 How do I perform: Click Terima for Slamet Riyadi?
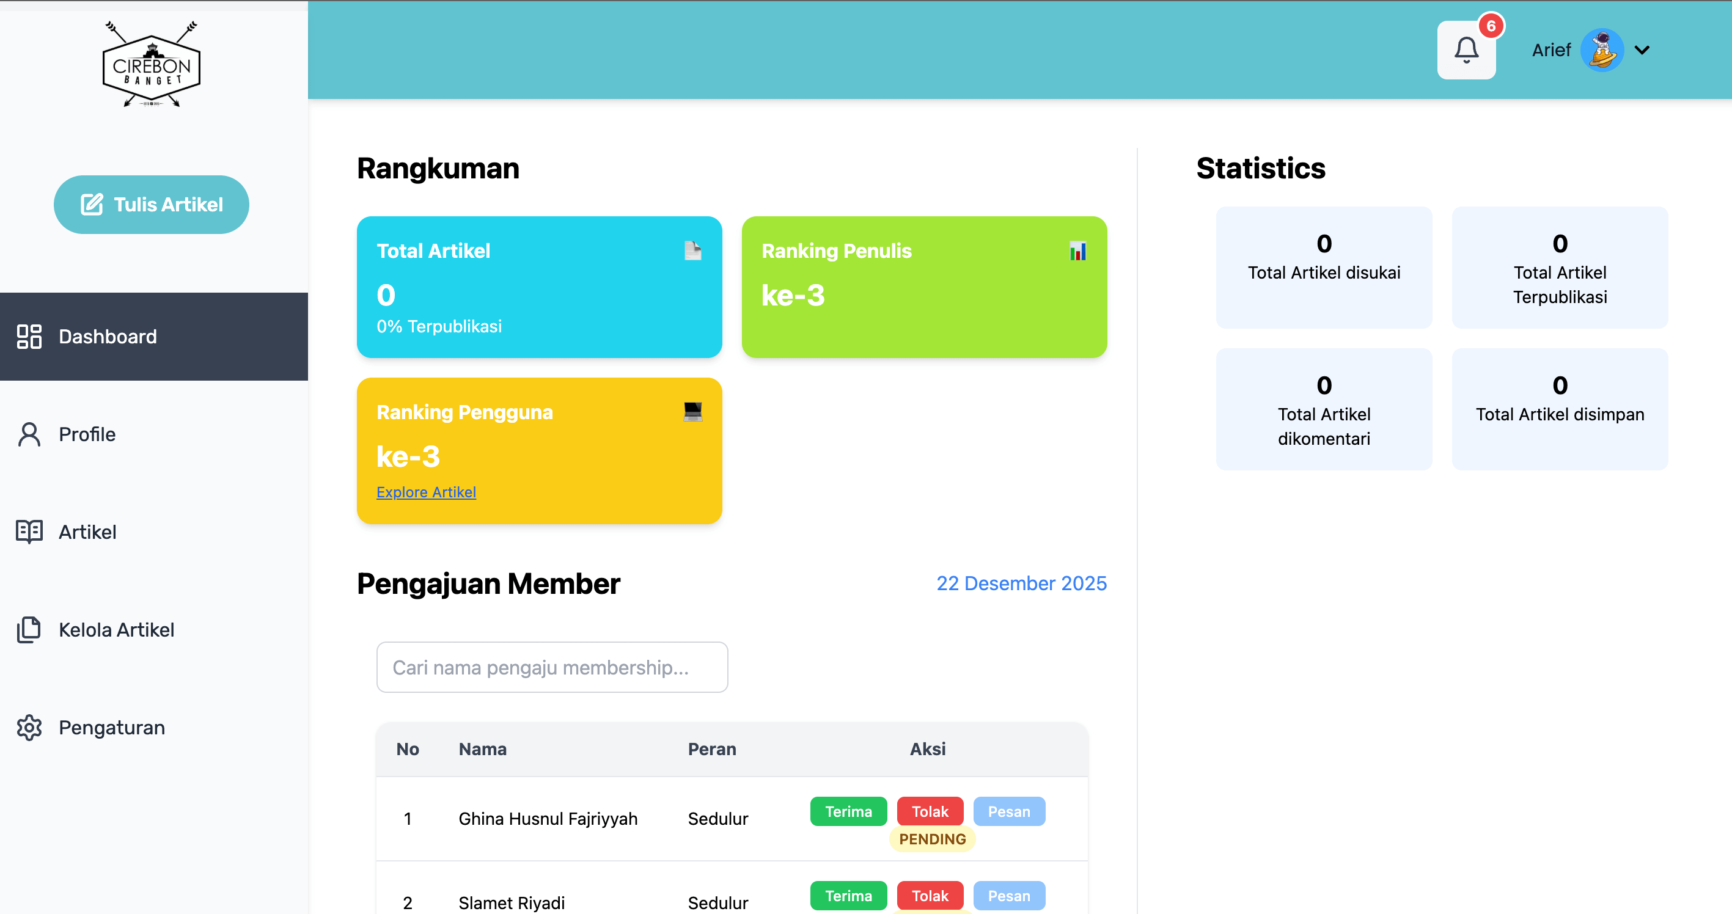848,896
